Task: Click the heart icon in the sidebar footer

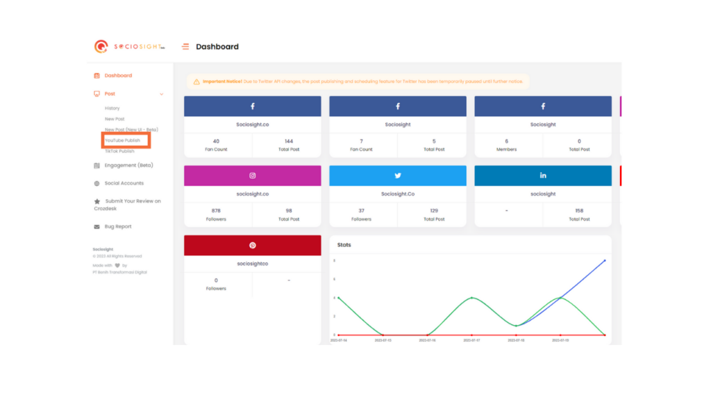Action: [x=117, y=265]
